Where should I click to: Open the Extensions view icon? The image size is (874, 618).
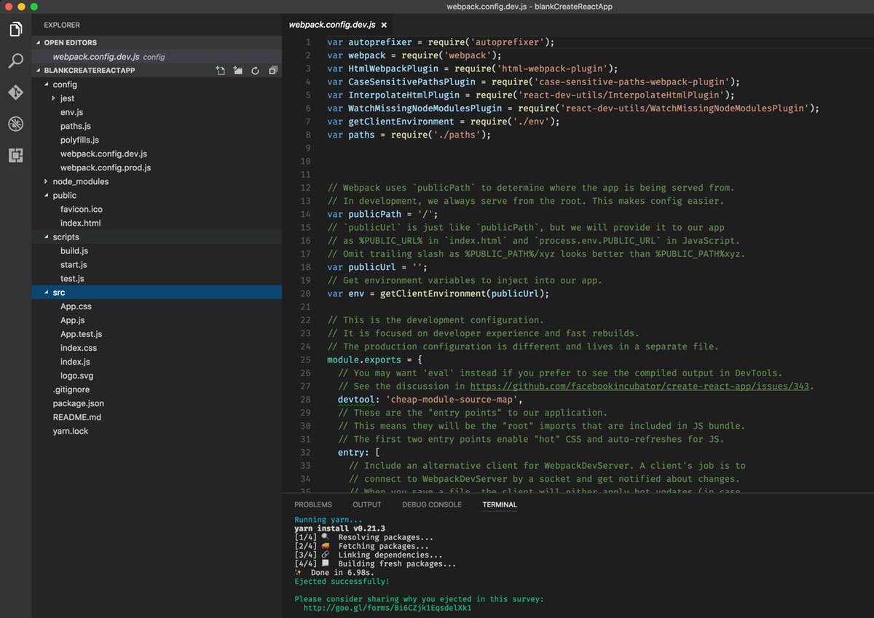click(x=15, y=155)
